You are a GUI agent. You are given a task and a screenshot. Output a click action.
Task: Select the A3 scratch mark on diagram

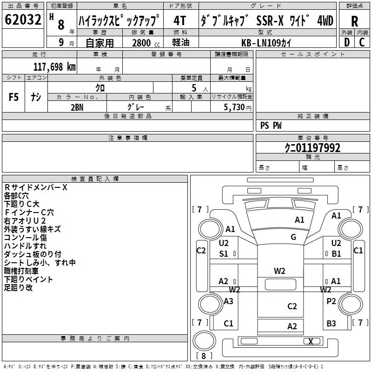click(x=228, y=301)
